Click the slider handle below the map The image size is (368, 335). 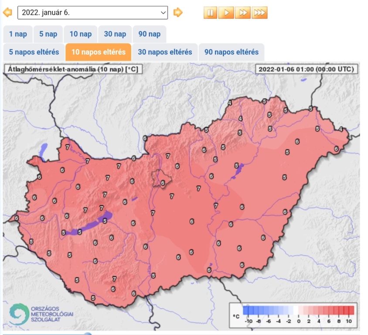click(x=88, y=334)
